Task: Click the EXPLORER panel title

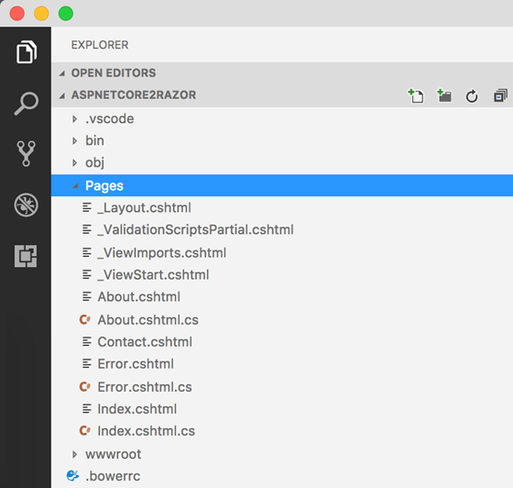Action: point(100,45)
